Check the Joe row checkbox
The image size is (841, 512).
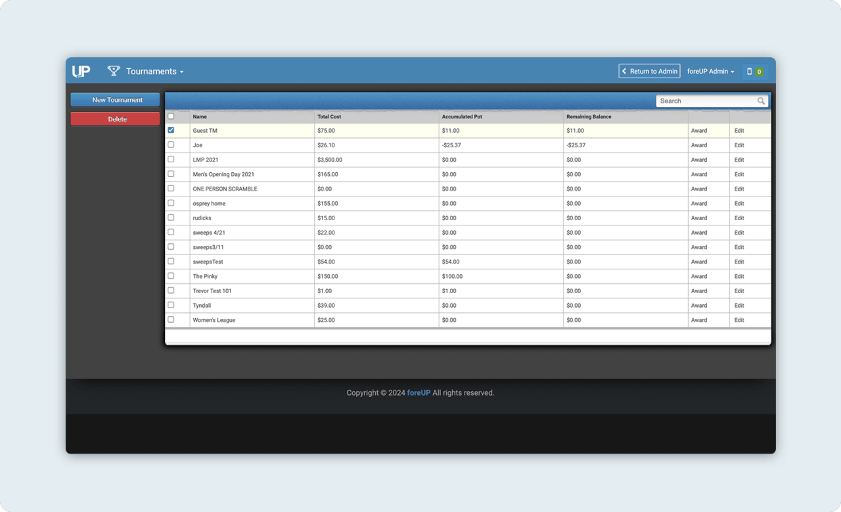pyautogui.click(x=171, y=145)
